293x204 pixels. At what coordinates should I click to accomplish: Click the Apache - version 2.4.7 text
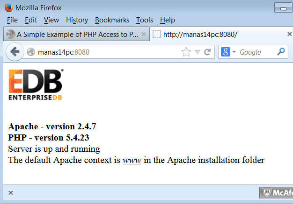52,127
